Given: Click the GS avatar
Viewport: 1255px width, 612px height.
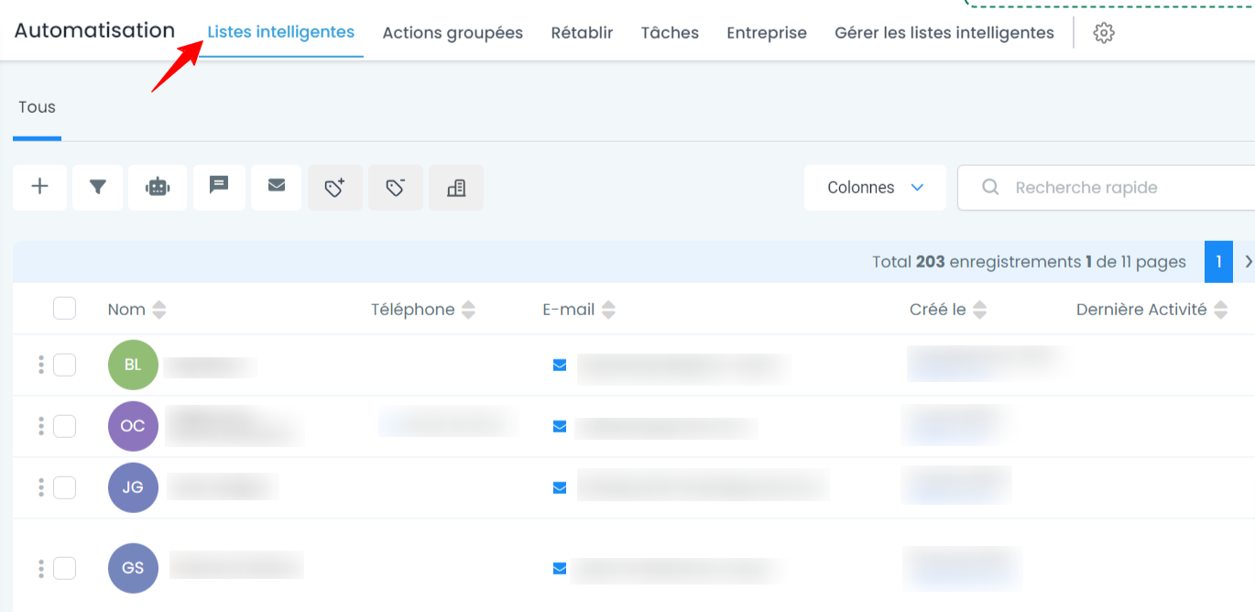Looking at the screenshot, I should [x=133, y=568].
